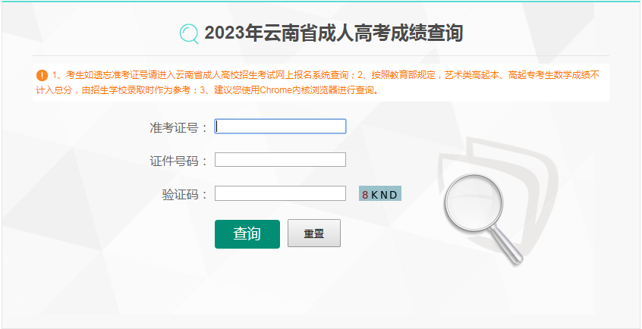The width and height of the screenshot is (642, 329).
Task: Click the red digit 8 in the captcha
Action: coord(365,195)
